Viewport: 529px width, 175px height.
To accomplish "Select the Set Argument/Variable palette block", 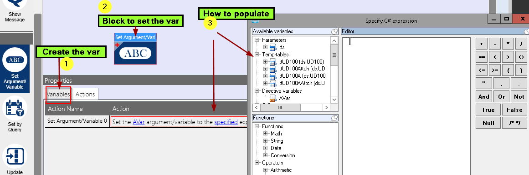I will [x=15, y=69].
